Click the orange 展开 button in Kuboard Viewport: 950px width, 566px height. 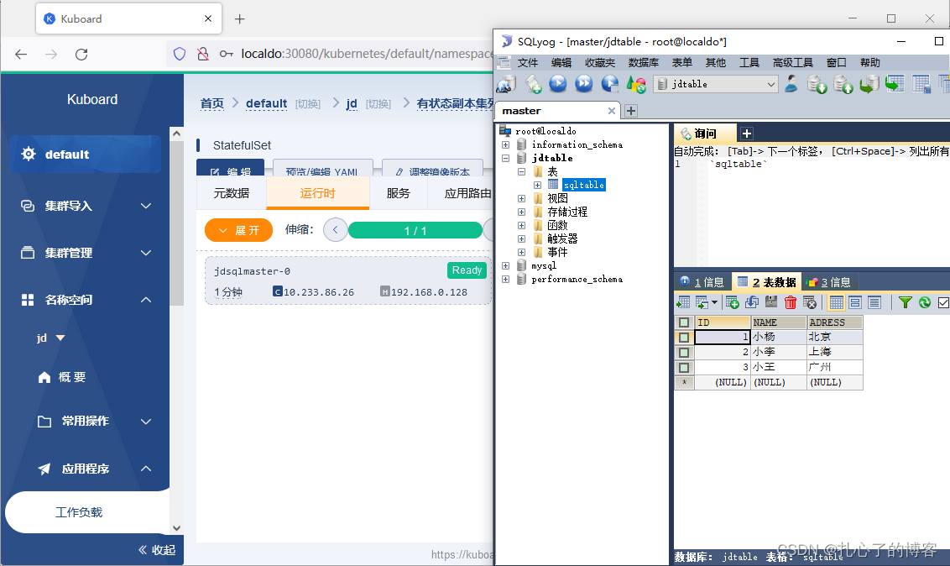click(238, 229)
